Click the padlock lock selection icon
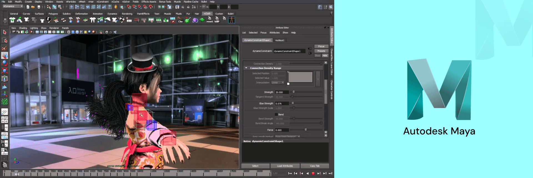The image size is (533, 178). click(x=116, y=7)
